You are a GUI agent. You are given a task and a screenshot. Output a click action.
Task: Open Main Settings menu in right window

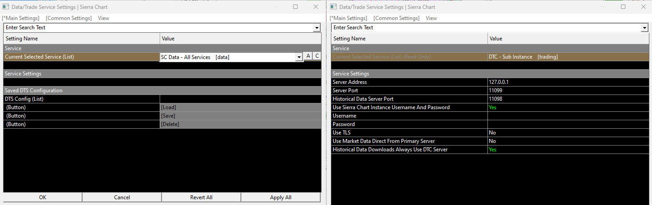tap(349, 18)
